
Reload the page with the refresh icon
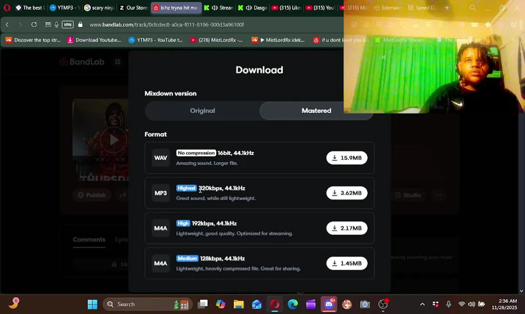pos(34,25)
